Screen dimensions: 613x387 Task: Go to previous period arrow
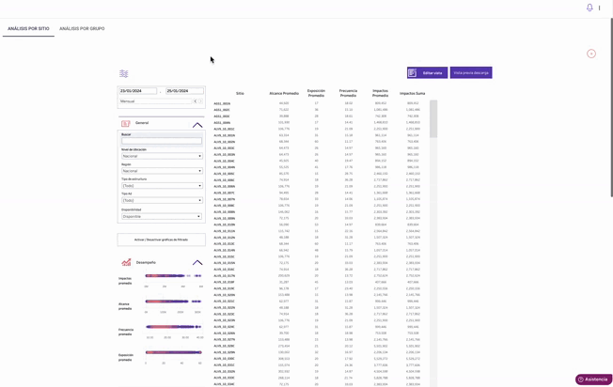(x=195, y=101)
